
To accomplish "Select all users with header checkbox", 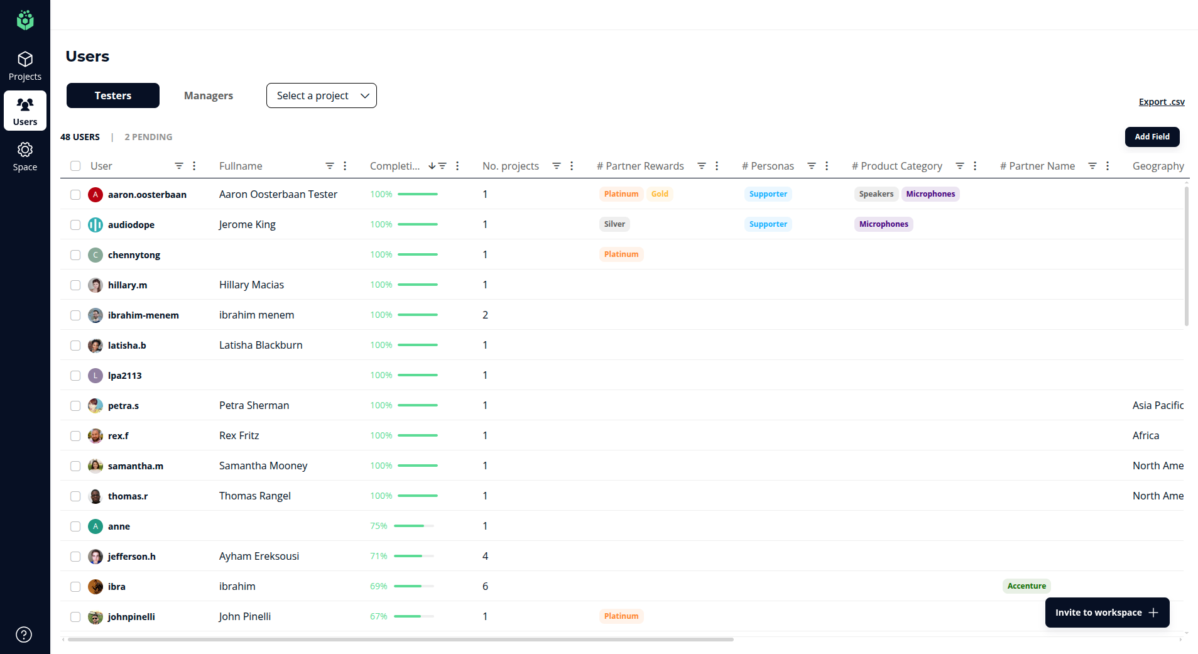I will (75, 166).
